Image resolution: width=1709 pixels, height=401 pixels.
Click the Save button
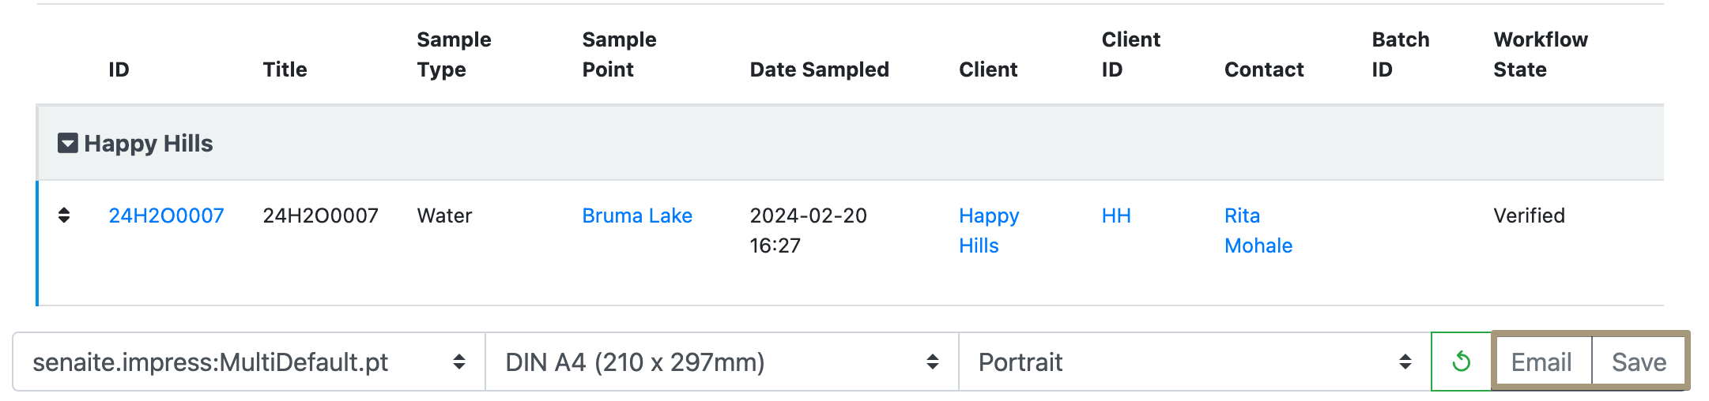1639,362
